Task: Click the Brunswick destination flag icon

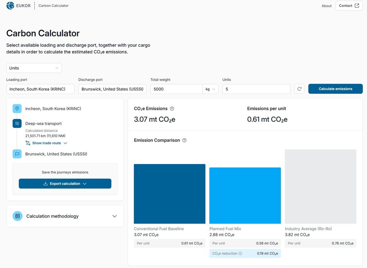Action: [x=17, y=154]
